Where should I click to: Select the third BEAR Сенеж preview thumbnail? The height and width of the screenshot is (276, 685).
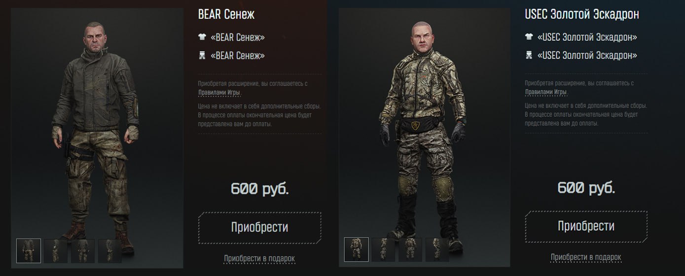83,251
